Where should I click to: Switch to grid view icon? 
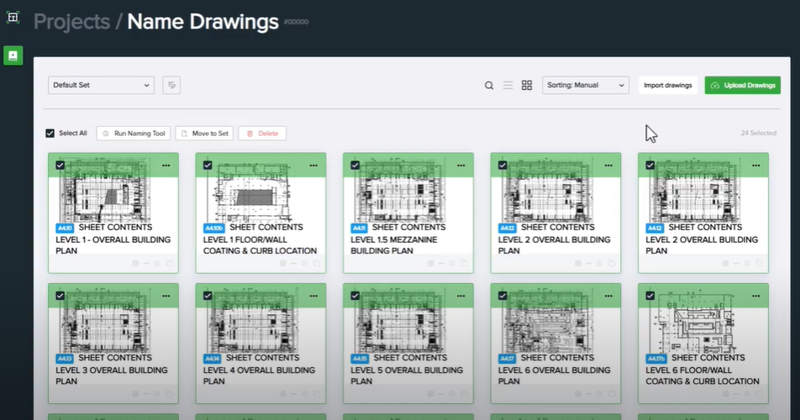click(527, 85)
